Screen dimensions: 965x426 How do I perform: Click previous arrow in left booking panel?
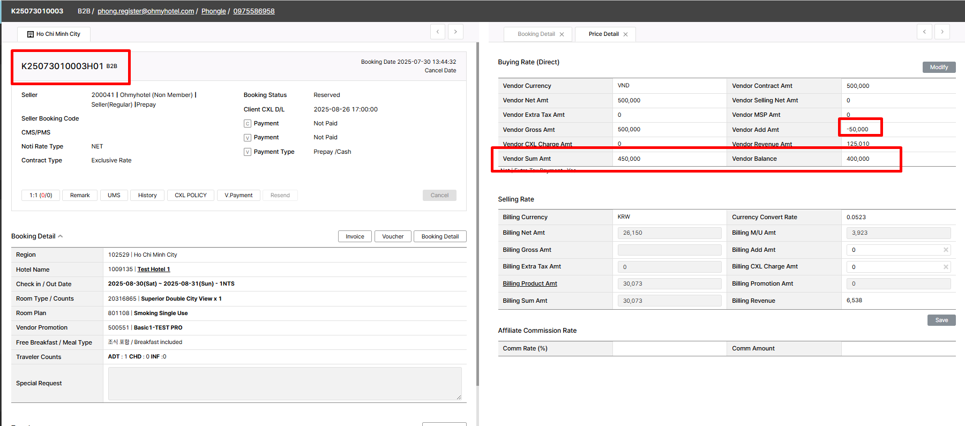coord(438,32)
